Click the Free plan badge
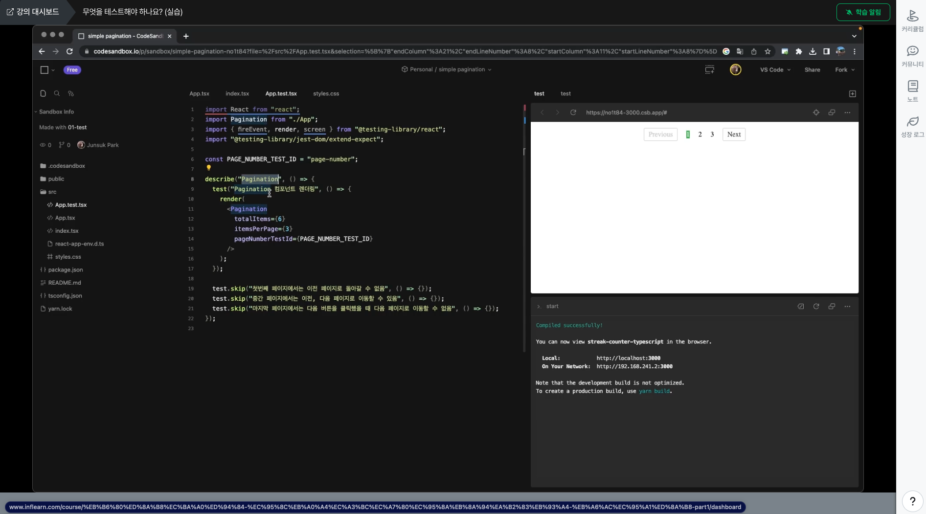926x514 pixels. 72,70
